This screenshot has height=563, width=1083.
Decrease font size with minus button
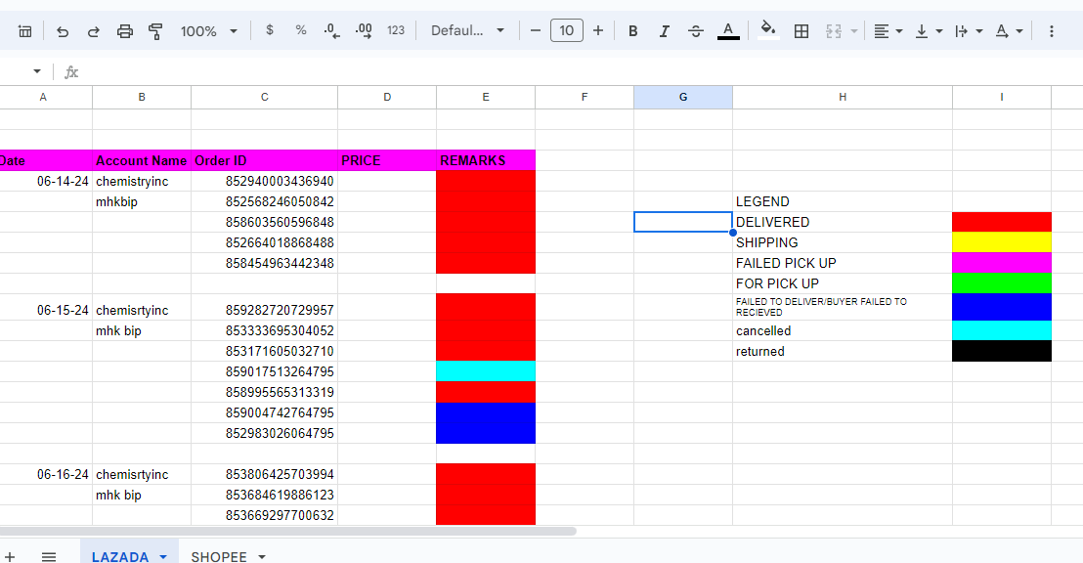pyautogui.click(x=536, y=30)
